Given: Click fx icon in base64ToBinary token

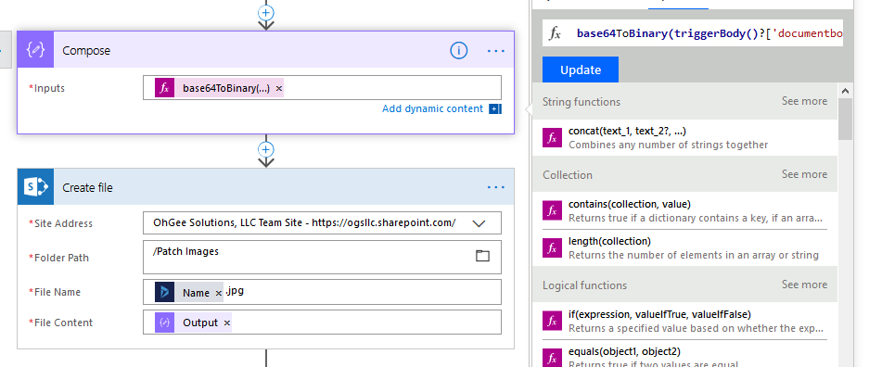Looking at the screenshot, I should coord(164,88).
